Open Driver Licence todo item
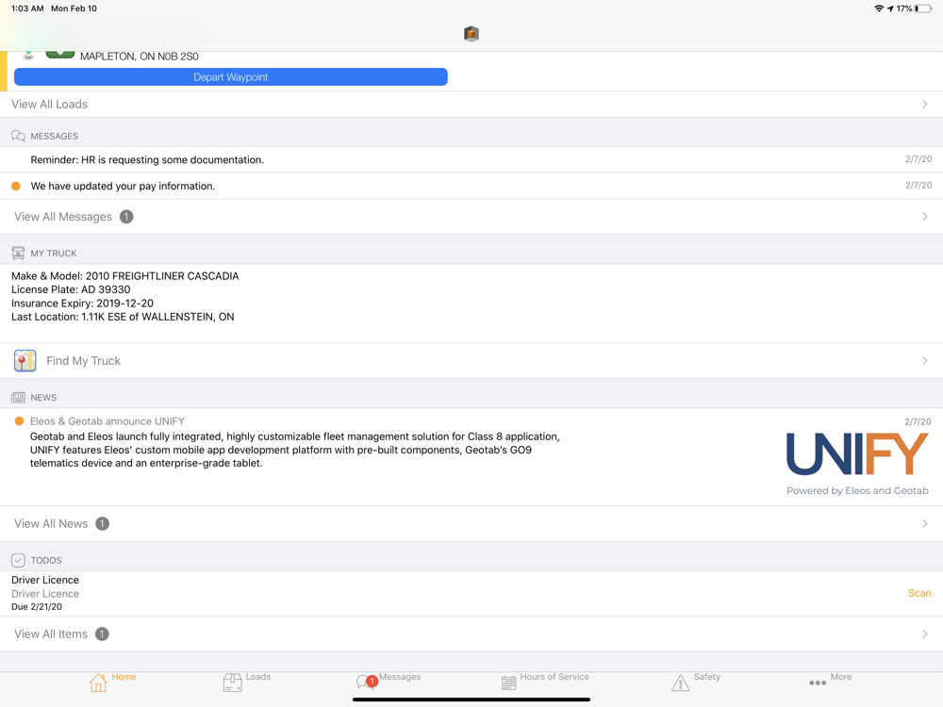The width and height of the screenshot is (943, 707). click(471, 593)
